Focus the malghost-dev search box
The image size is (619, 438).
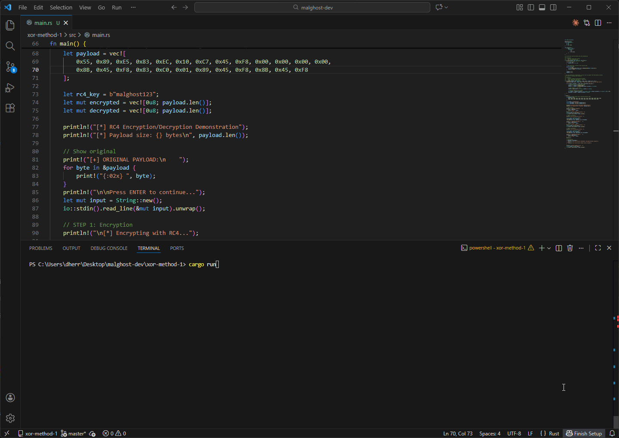[313, 7]
